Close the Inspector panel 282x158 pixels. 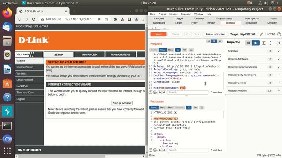pyautogui.click(x=279, y=43)
